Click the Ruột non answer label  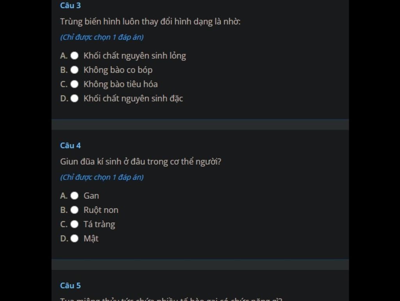pyautogui.click(x=101, y=210)
